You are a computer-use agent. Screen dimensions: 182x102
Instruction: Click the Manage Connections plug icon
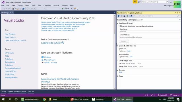pyautogui.click(x=127, y=16)
